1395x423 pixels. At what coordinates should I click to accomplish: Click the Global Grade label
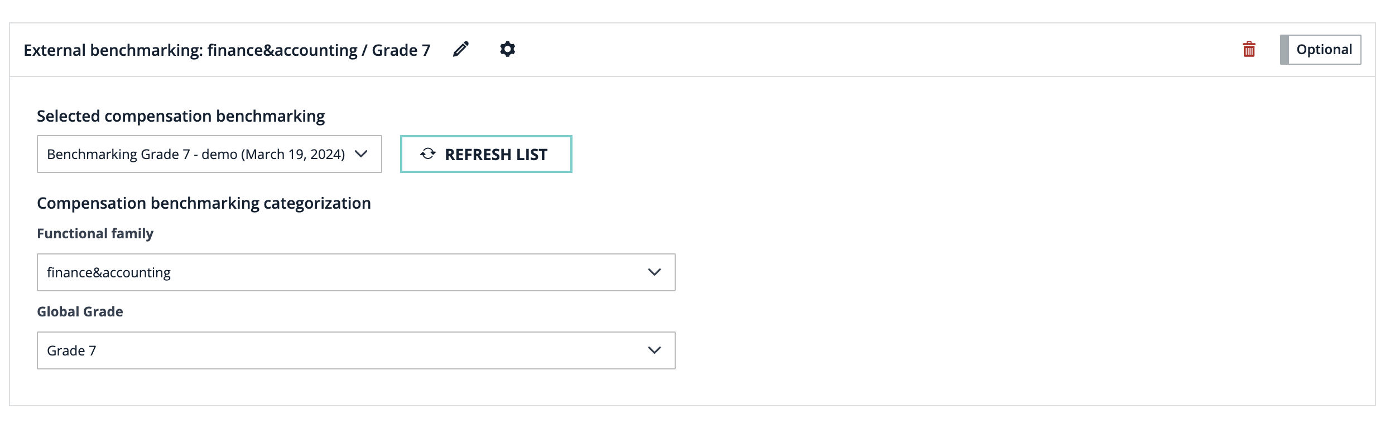(80, 311)
